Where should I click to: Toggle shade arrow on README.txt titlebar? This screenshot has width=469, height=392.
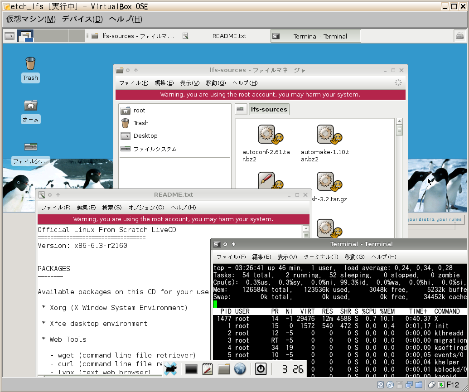pyautogui.click(x=58, y=195)
